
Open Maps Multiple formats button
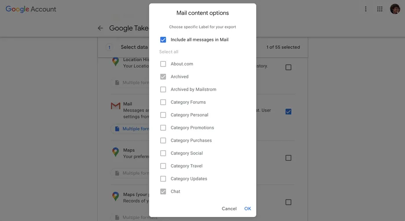coord(130,173)
